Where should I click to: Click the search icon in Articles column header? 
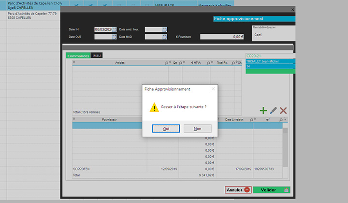point(167,63)
